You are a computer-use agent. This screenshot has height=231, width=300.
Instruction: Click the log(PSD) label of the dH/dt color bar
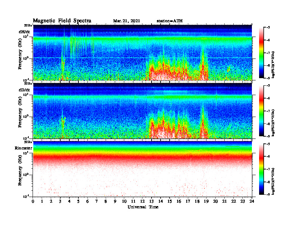click(273, 65)
